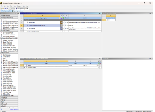Image resolution: width=155 pixels, height=112 pixels.
Task: Click the Neo-Hookean model icon
Action: (x=2, y=55)
